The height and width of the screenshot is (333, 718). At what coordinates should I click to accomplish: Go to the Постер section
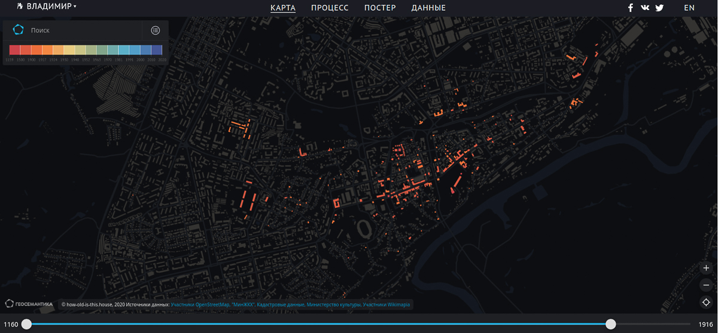tap(380, 8)
